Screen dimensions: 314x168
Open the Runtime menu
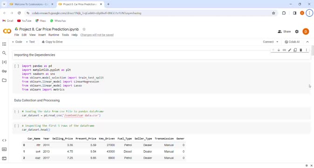tap(54, 35)
